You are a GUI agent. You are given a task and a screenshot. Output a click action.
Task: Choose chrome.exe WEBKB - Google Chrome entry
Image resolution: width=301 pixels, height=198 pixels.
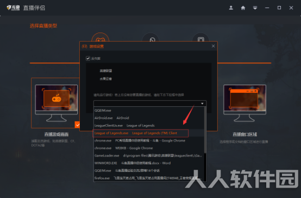click(149, 148)
